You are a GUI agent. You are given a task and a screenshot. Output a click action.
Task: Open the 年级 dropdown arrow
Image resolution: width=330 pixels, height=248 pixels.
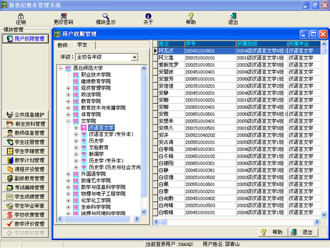(134, 57)
